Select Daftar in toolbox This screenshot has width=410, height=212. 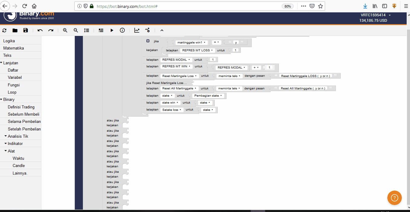coord(21,70)
